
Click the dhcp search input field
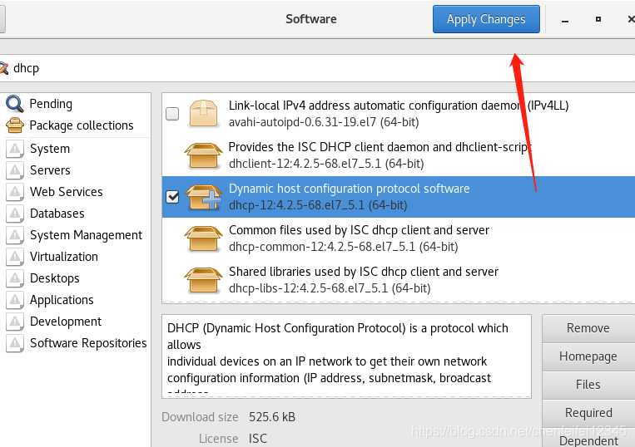click(318, 68)
